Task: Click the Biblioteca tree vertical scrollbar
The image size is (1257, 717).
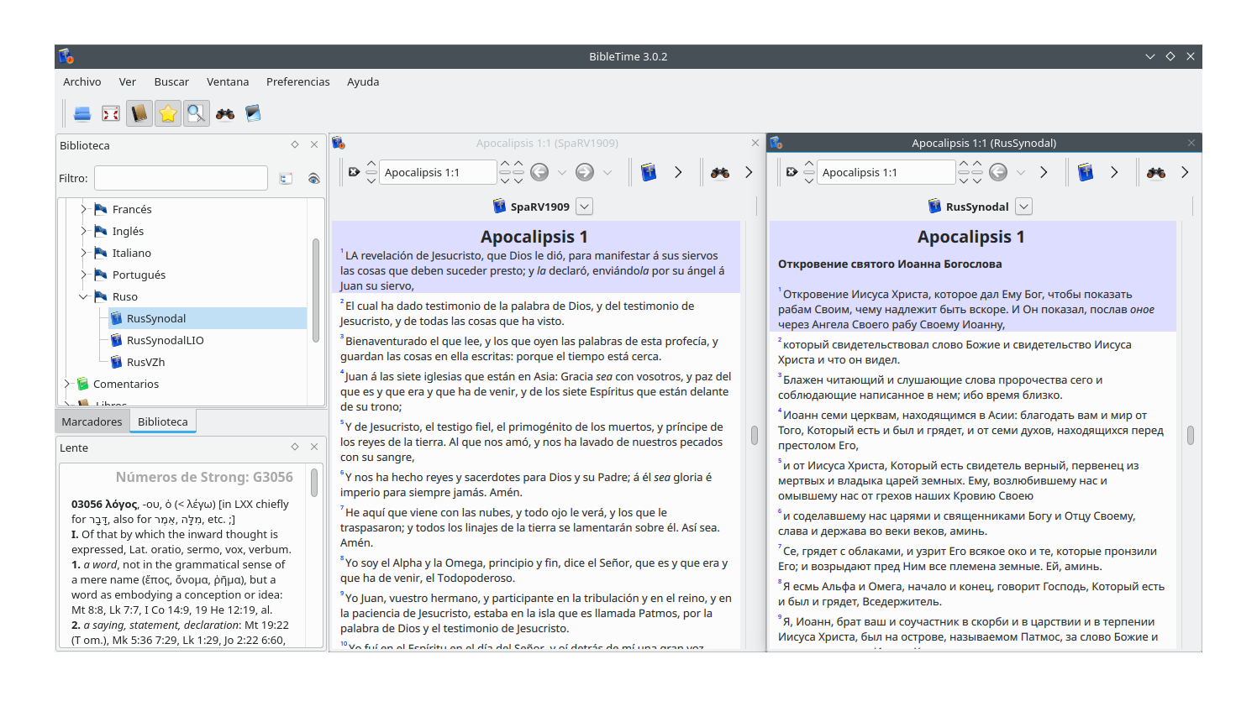Action: coord(316,290)
